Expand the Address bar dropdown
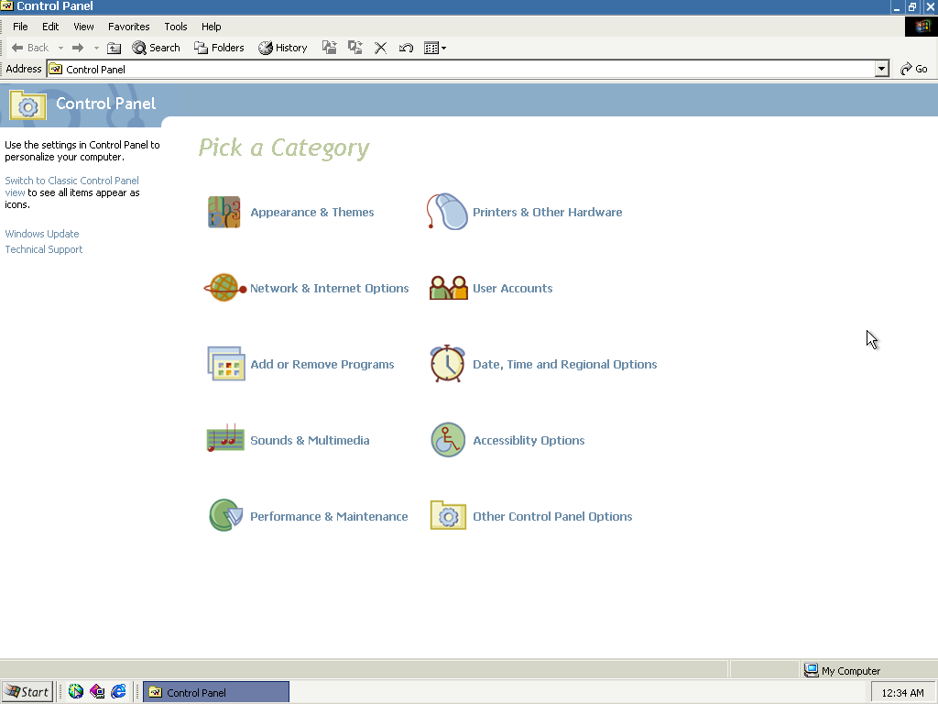 tap(881, 69)
